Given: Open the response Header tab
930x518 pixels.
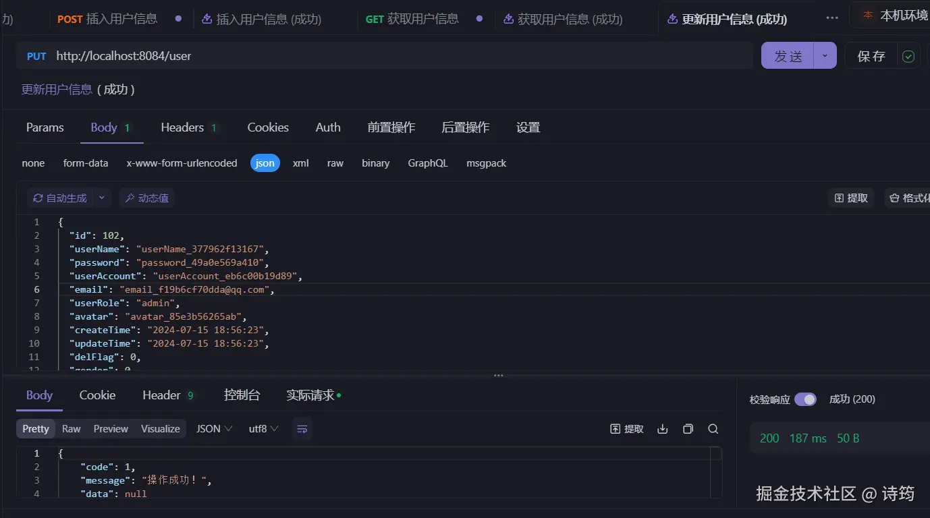Looking at the screenshot, I should tap(169, 395).
